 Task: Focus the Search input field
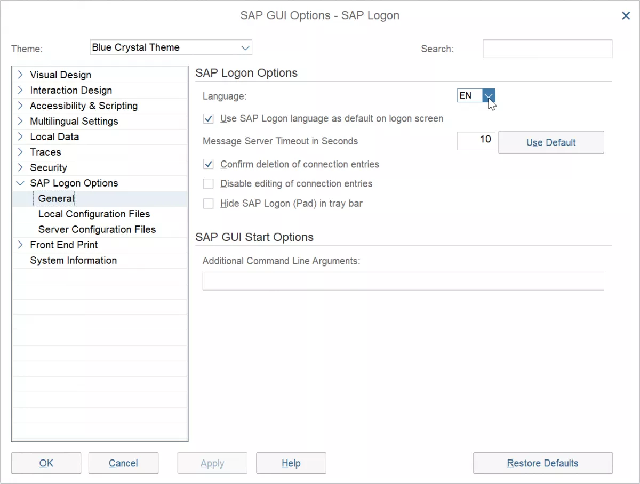(548, 49)
